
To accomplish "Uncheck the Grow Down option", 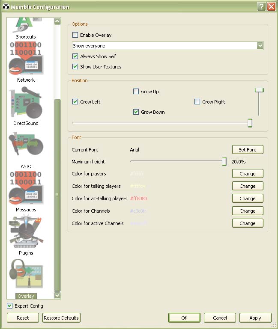I will coord(136,112).
